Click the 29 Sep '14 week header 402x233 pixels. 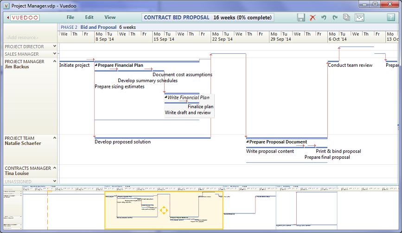pyautogui.click(x=281, y=39)
